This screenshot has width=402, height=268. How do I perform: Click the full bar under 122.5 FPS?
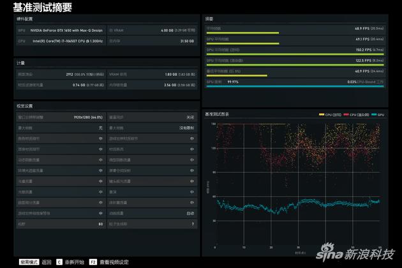pos(295,65)
